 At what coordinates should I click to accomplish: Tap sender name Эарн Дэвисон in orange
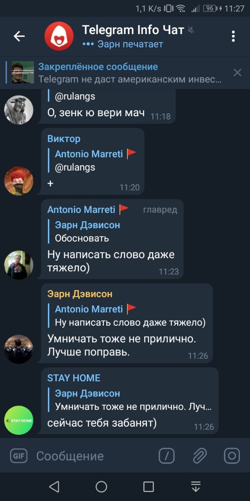[x=80, y=294]
